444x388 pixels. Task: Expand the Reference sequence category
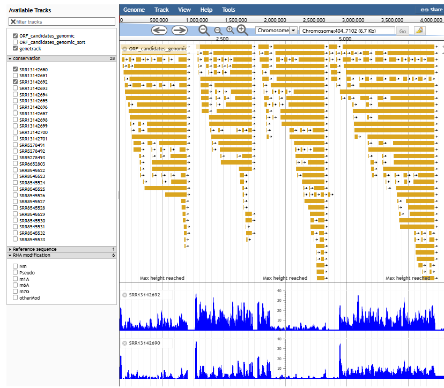click(x=10, y=249)
